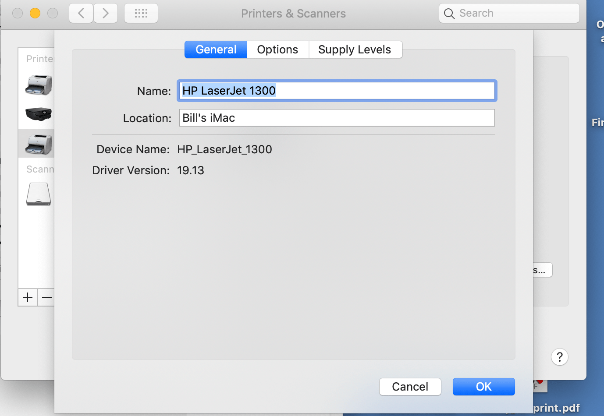Open the Supply Levels tab
Viewport: 604px width, 416px height.
pos(355,49)
